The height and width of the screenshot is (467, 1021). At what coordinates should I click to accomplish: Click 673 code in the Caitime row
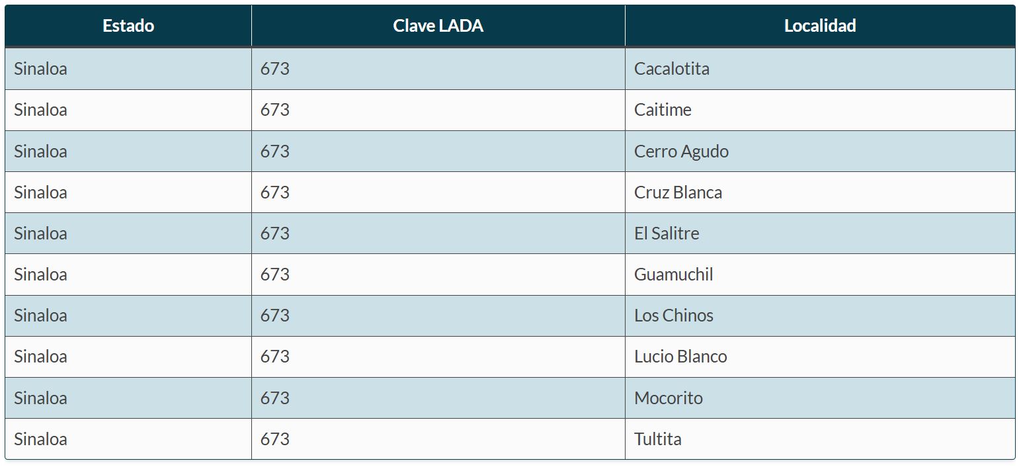click(x=274, y=110)
